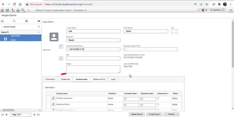This screenshot has width=234, height=117.
Task: Click the add person icon
Action: 2,21
